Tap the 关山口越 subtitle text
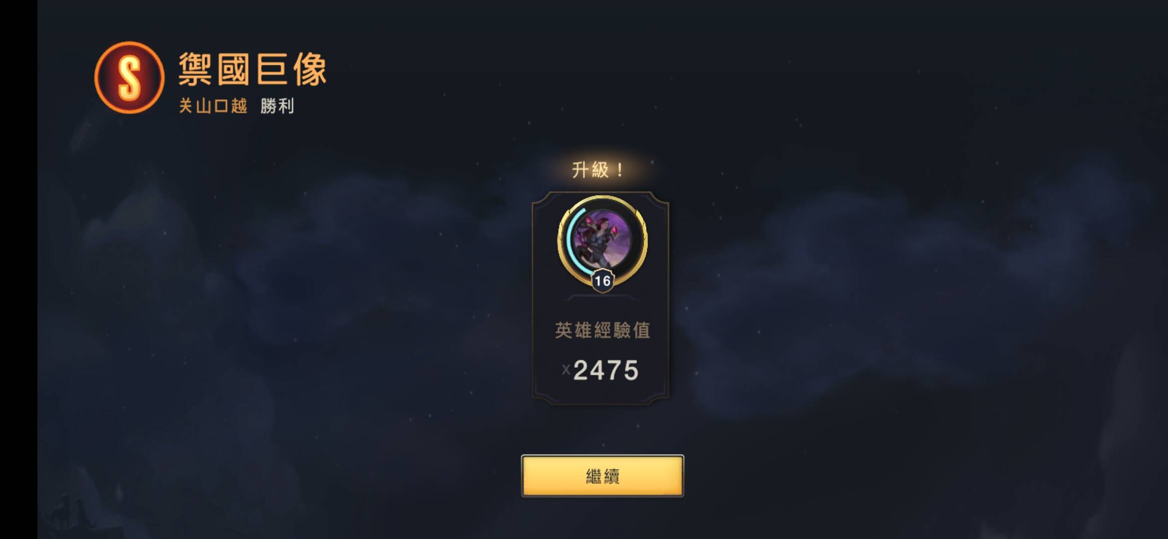The height and width of the screenshot is (539, 1168). click(213, 106)
